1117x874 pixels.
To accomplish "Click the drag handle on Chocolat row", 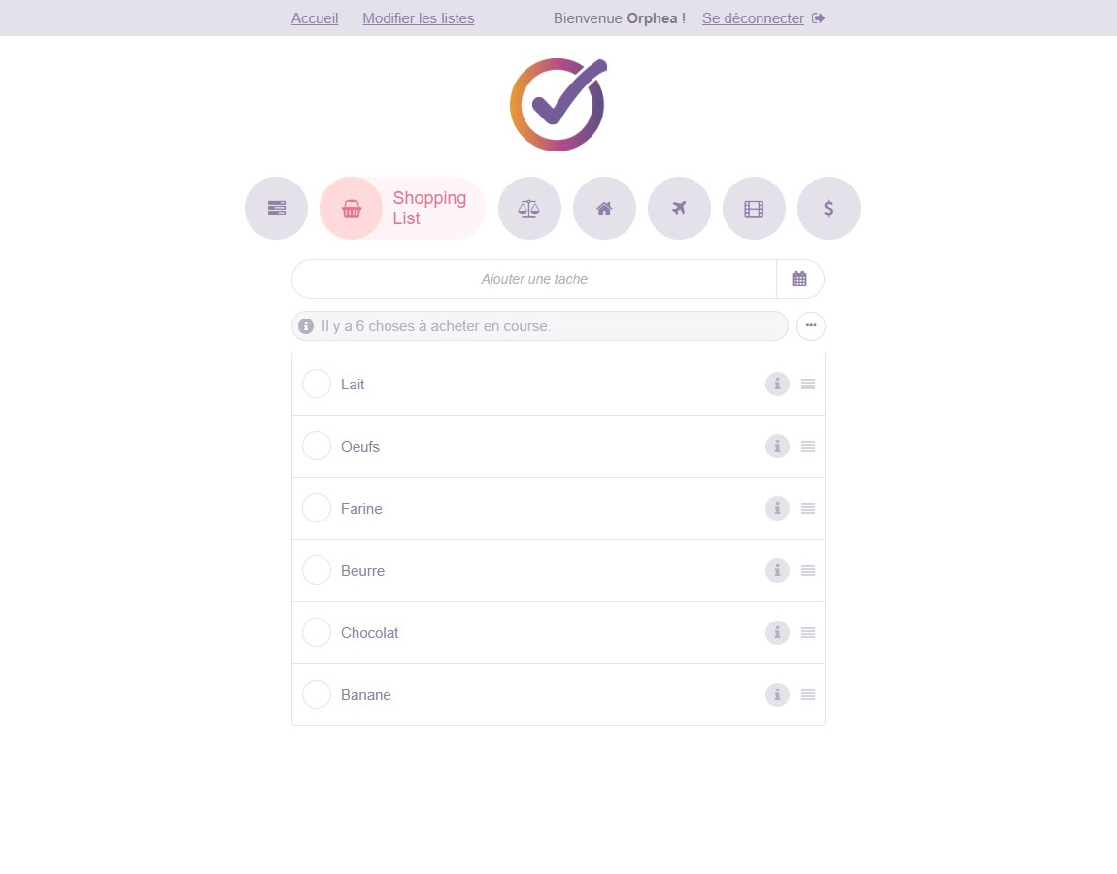I will point(808,633).
